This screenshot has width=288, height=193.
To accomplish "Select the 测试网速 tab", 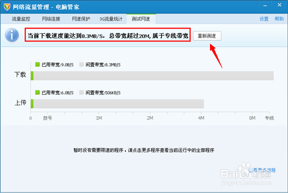I will coord(141,19).
